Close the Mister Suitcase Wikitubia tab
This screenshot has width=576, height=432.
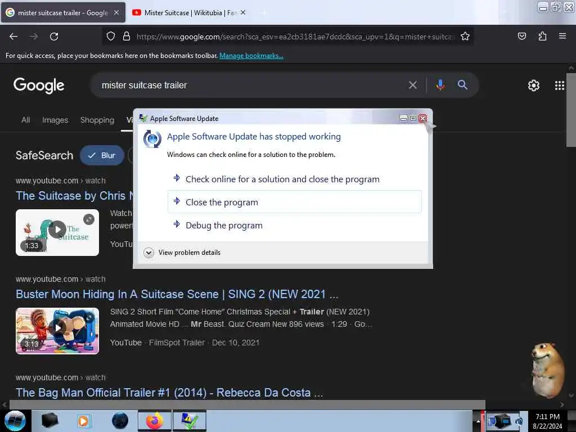[243, 12]
